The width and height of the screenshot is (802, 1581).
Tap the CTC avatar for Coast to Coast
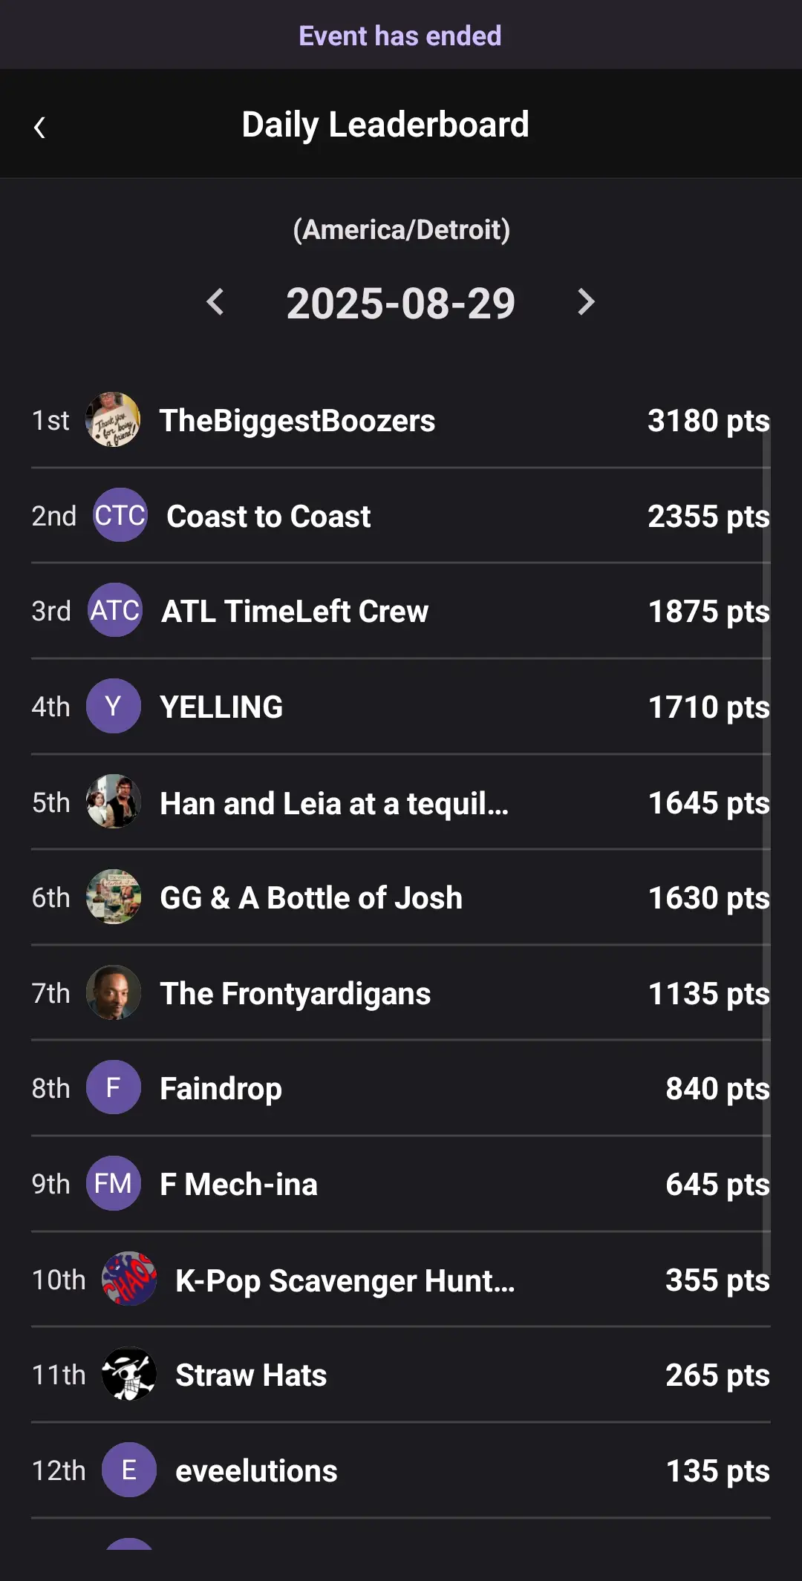pyautogui.click(x=120, y=515)
